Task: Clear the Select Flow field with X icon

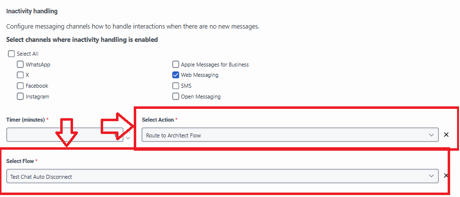Action: click(x=446, y=176)
